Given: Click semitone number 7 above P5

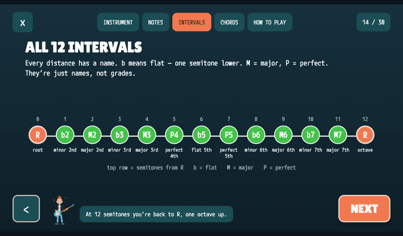Looking at the screenshot, I should coord(229,119).
